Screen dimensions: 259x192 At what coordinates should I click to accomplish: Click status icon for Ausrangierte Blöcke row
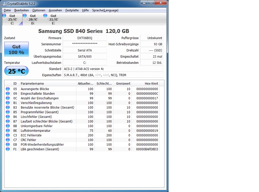pos(8,89)
